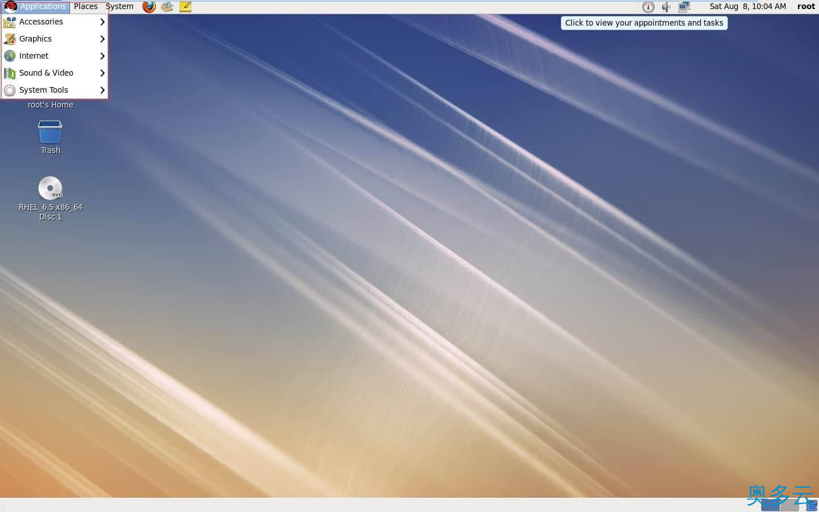Open the volume control speaker icon
The height and width of the screenshot is (512, 819).
pyautogui.click(x=666, y=7)
